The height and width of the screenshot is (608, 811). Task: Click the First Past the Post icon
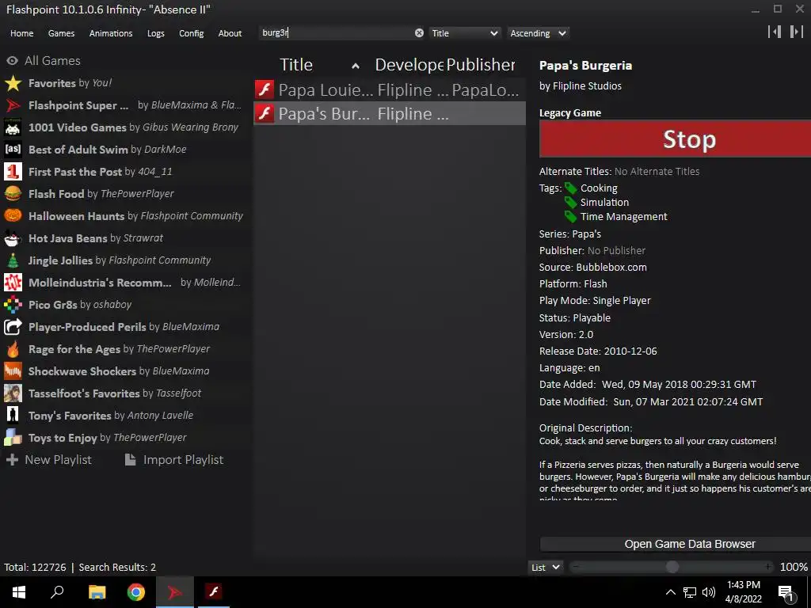(x=13, y=172)
